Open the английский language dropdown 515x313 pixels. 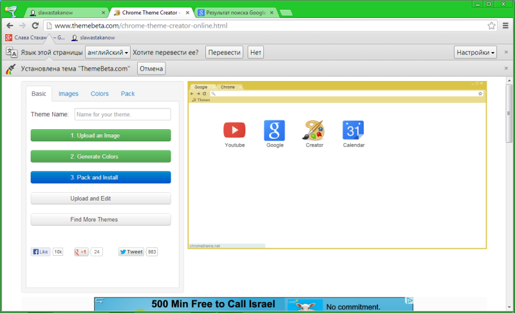coord(108,53)
